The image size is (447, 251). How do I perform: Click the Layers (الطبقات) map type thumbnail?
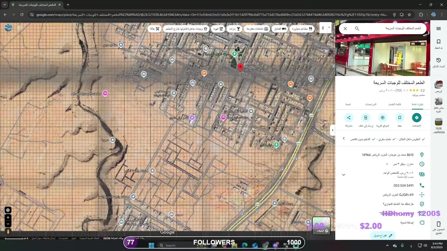[x=321, y=226]
